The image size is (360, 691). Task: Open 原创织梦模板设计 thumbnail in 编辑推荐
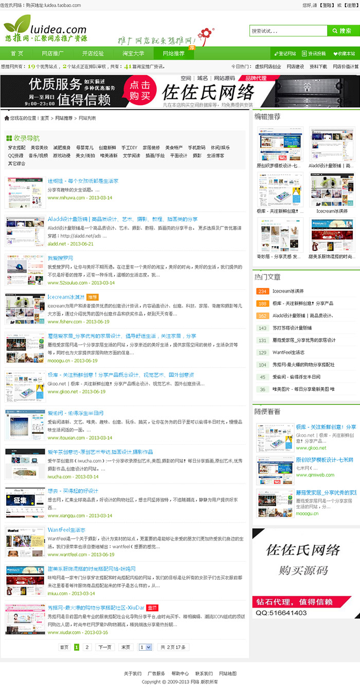pyautogui.click(x=280, y=144)
